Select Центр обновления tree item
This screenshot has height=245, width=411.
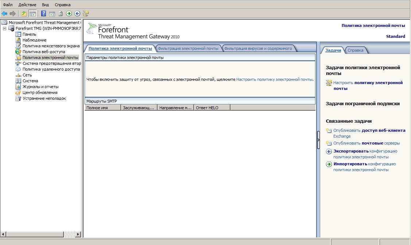click(40, 92)
